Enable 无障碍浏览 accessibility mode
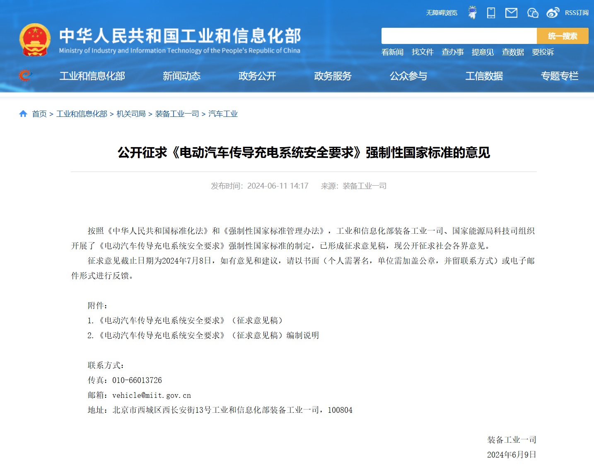The height and width of the screenshot is (470, 594). pyautogui.click(x=441, y=12)
